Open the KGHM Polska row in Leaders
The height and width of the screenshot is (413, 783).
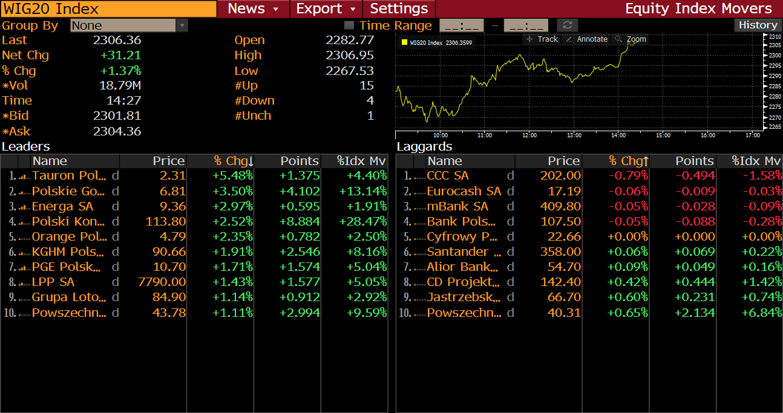(x=68, y=252)
